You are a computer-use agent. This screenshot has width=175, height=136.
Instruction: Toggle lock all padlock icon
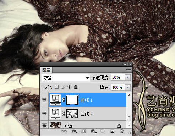pyautogui.click(x=76, y=87)
